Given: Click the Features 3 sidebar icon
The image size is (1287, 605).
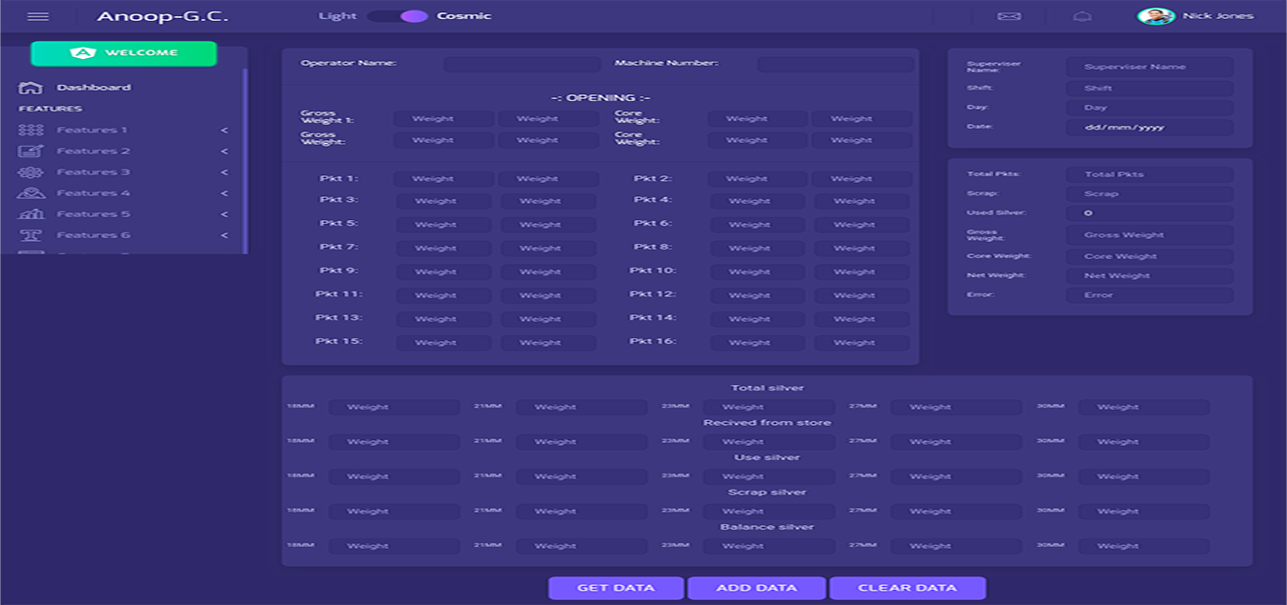Looking at the screenshot, I should 31,172.
